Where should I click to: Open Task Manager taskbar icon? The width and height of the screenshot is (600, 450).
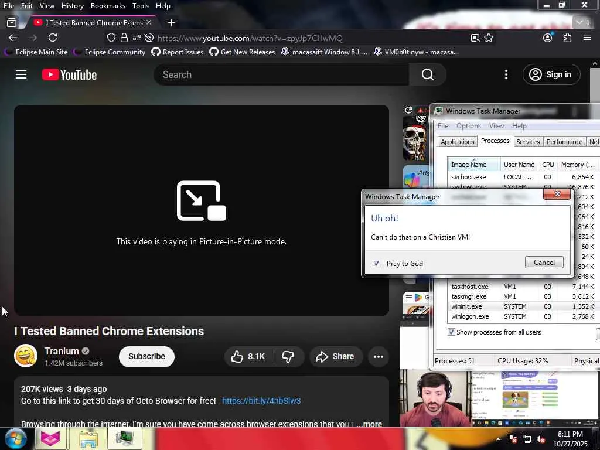[125, 438]
